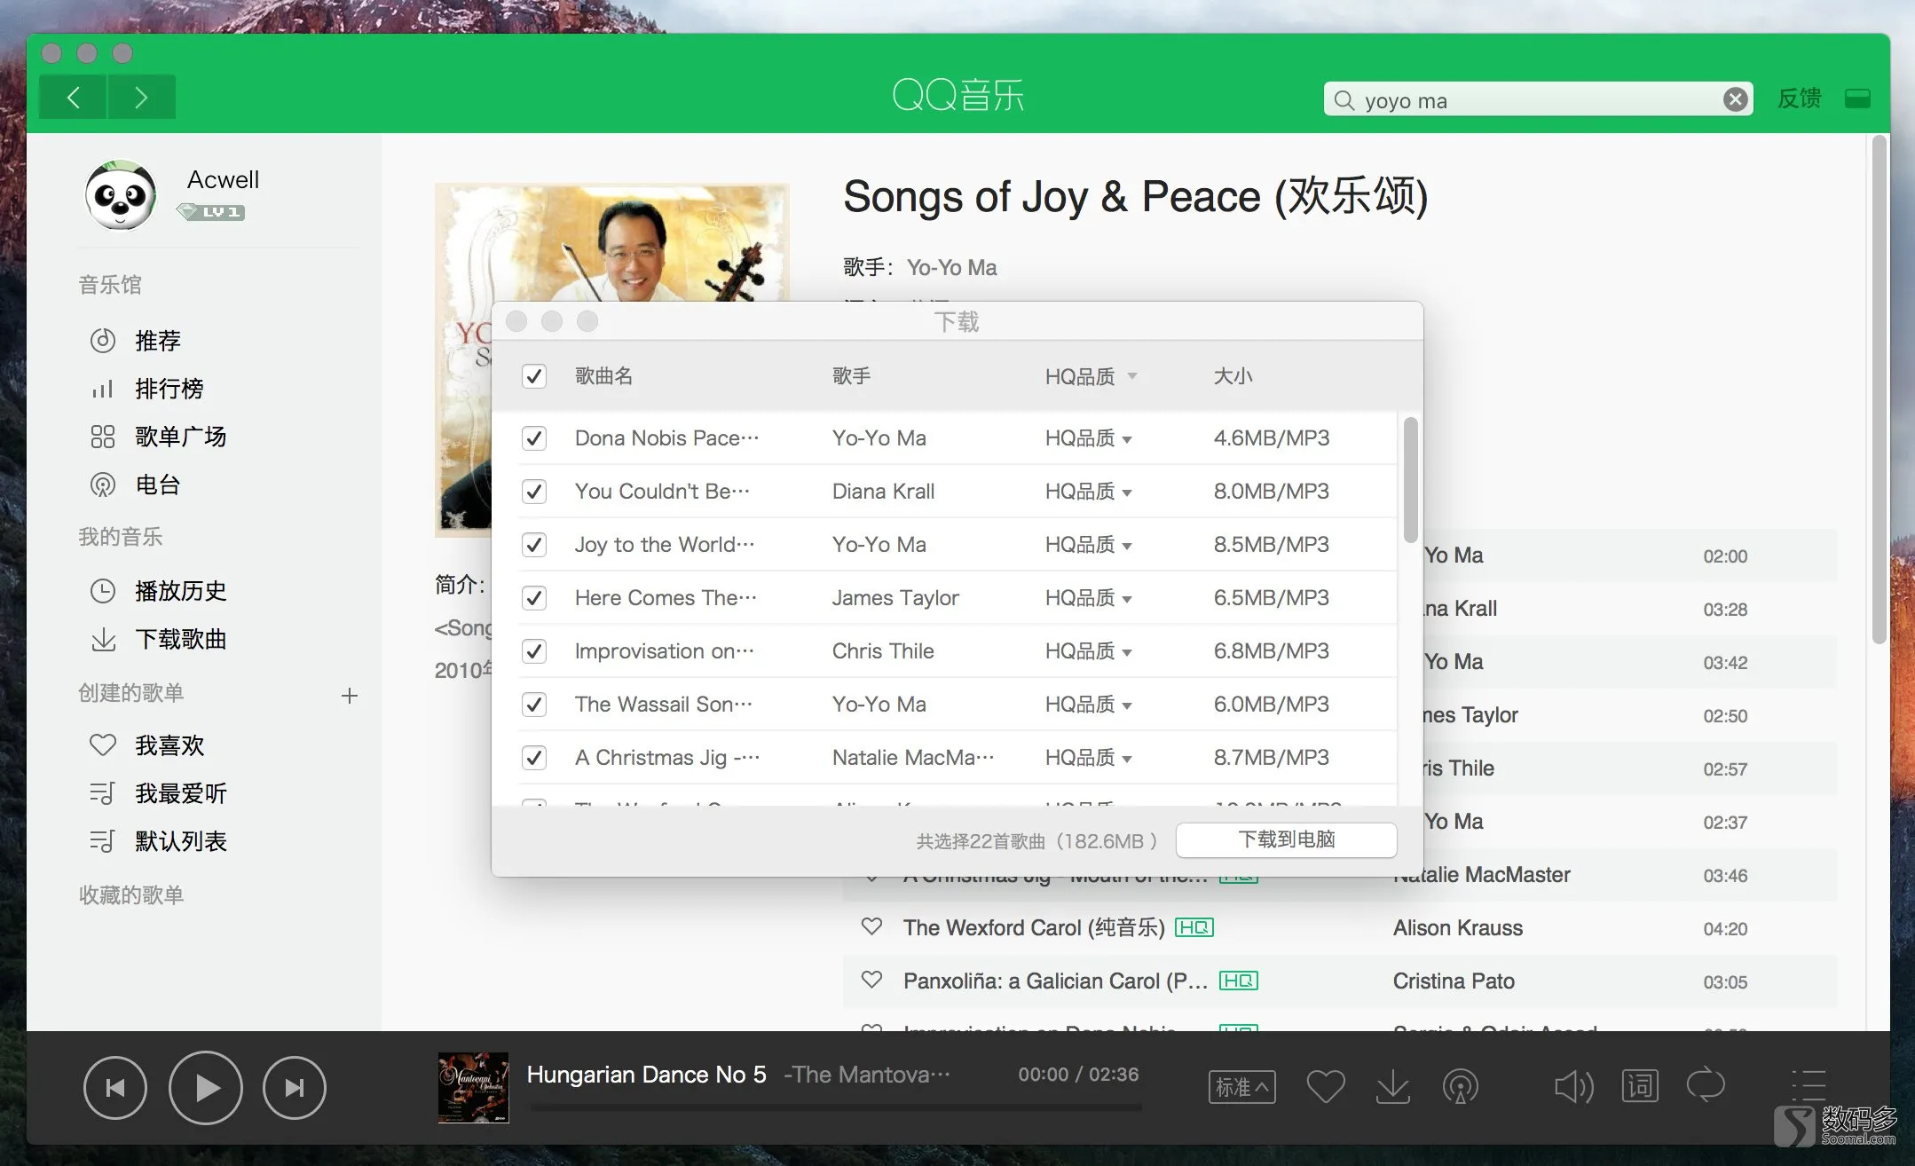Uncheck You Couldn't Be song checkbox
This screenshot has width=1915, height=1166.
pyautogui.click(x=534, y=492)
